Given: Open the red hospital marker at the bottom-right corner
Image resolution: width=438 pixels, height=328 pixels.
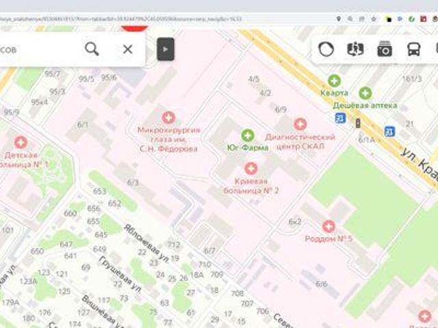Looking at the screenshot, I should click(424, 316).
